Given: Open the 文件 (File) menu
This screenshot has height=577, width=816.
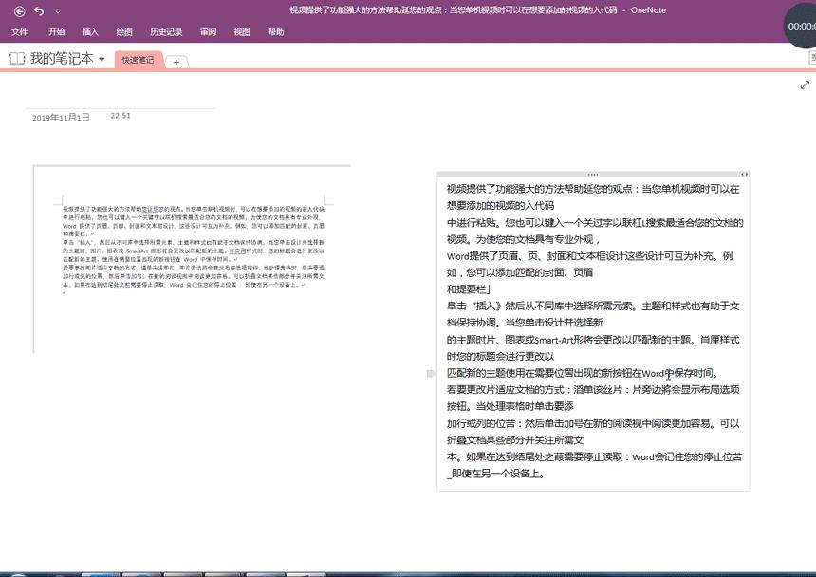Looking at the screenshot, I should pos(20,31).
